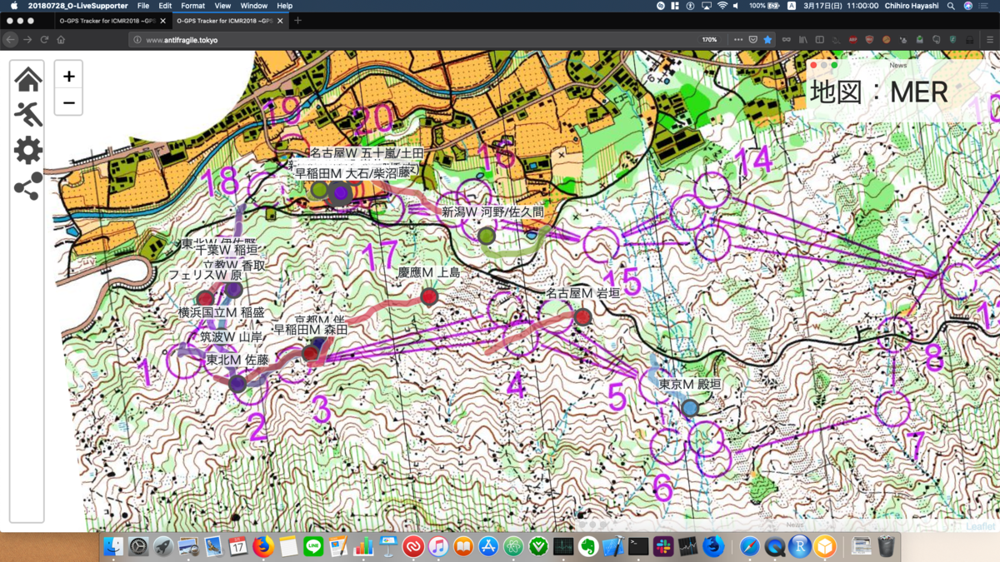This screenshot has width=1000, height=562.
Task: Open a new browser tab
Action: [298, 20]
